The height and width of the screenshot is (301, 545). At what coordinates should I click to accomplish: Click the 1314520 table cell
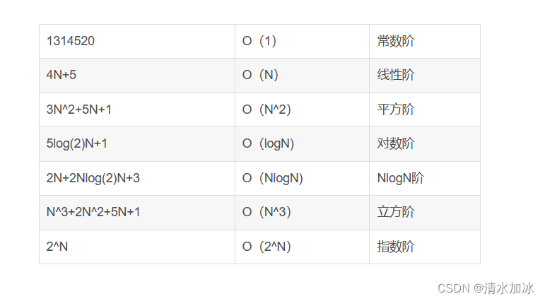click(71, 42)
